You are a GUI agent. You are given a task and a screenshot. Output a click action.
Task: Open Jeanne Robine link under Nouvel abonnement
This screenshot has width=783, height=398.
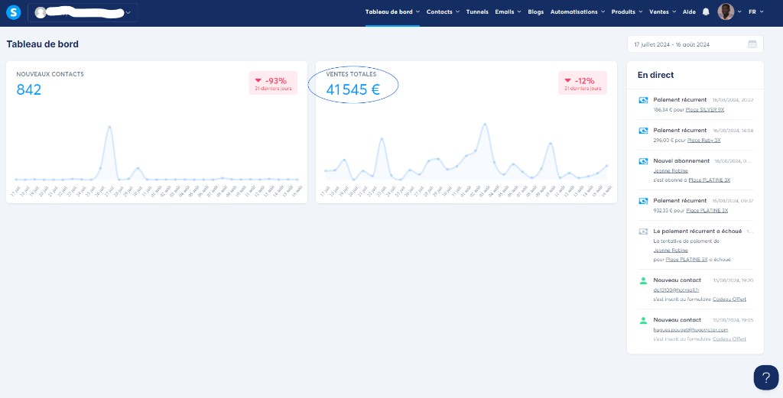tap(671, 170)
